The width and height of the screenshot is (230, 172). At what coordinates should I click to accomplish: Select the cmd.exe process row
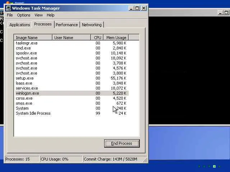(x=72, y=48)
